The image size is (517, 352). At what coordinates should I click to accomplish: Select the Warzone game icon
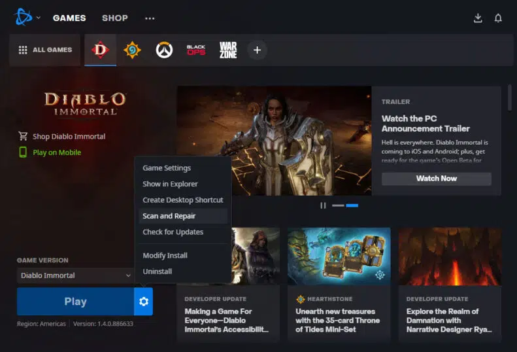pyautogui.click(x=228, y=50)
